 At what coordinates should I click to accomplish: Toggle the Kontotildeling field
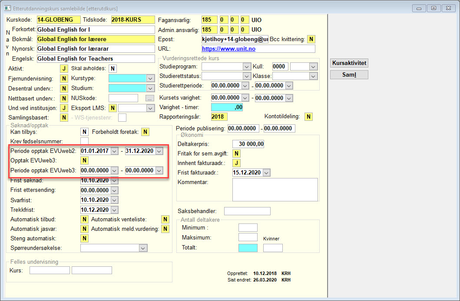click(308, 117)
